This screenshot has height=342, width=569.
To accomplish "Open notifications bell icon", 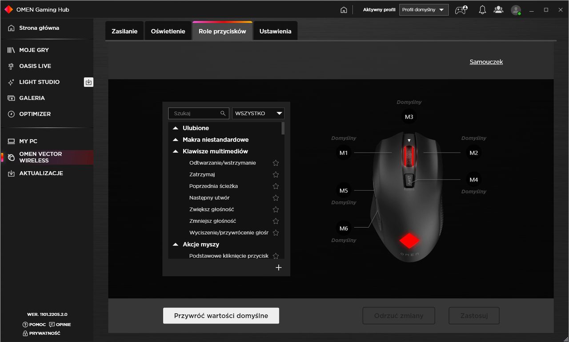I will click(x=482, y=10).
